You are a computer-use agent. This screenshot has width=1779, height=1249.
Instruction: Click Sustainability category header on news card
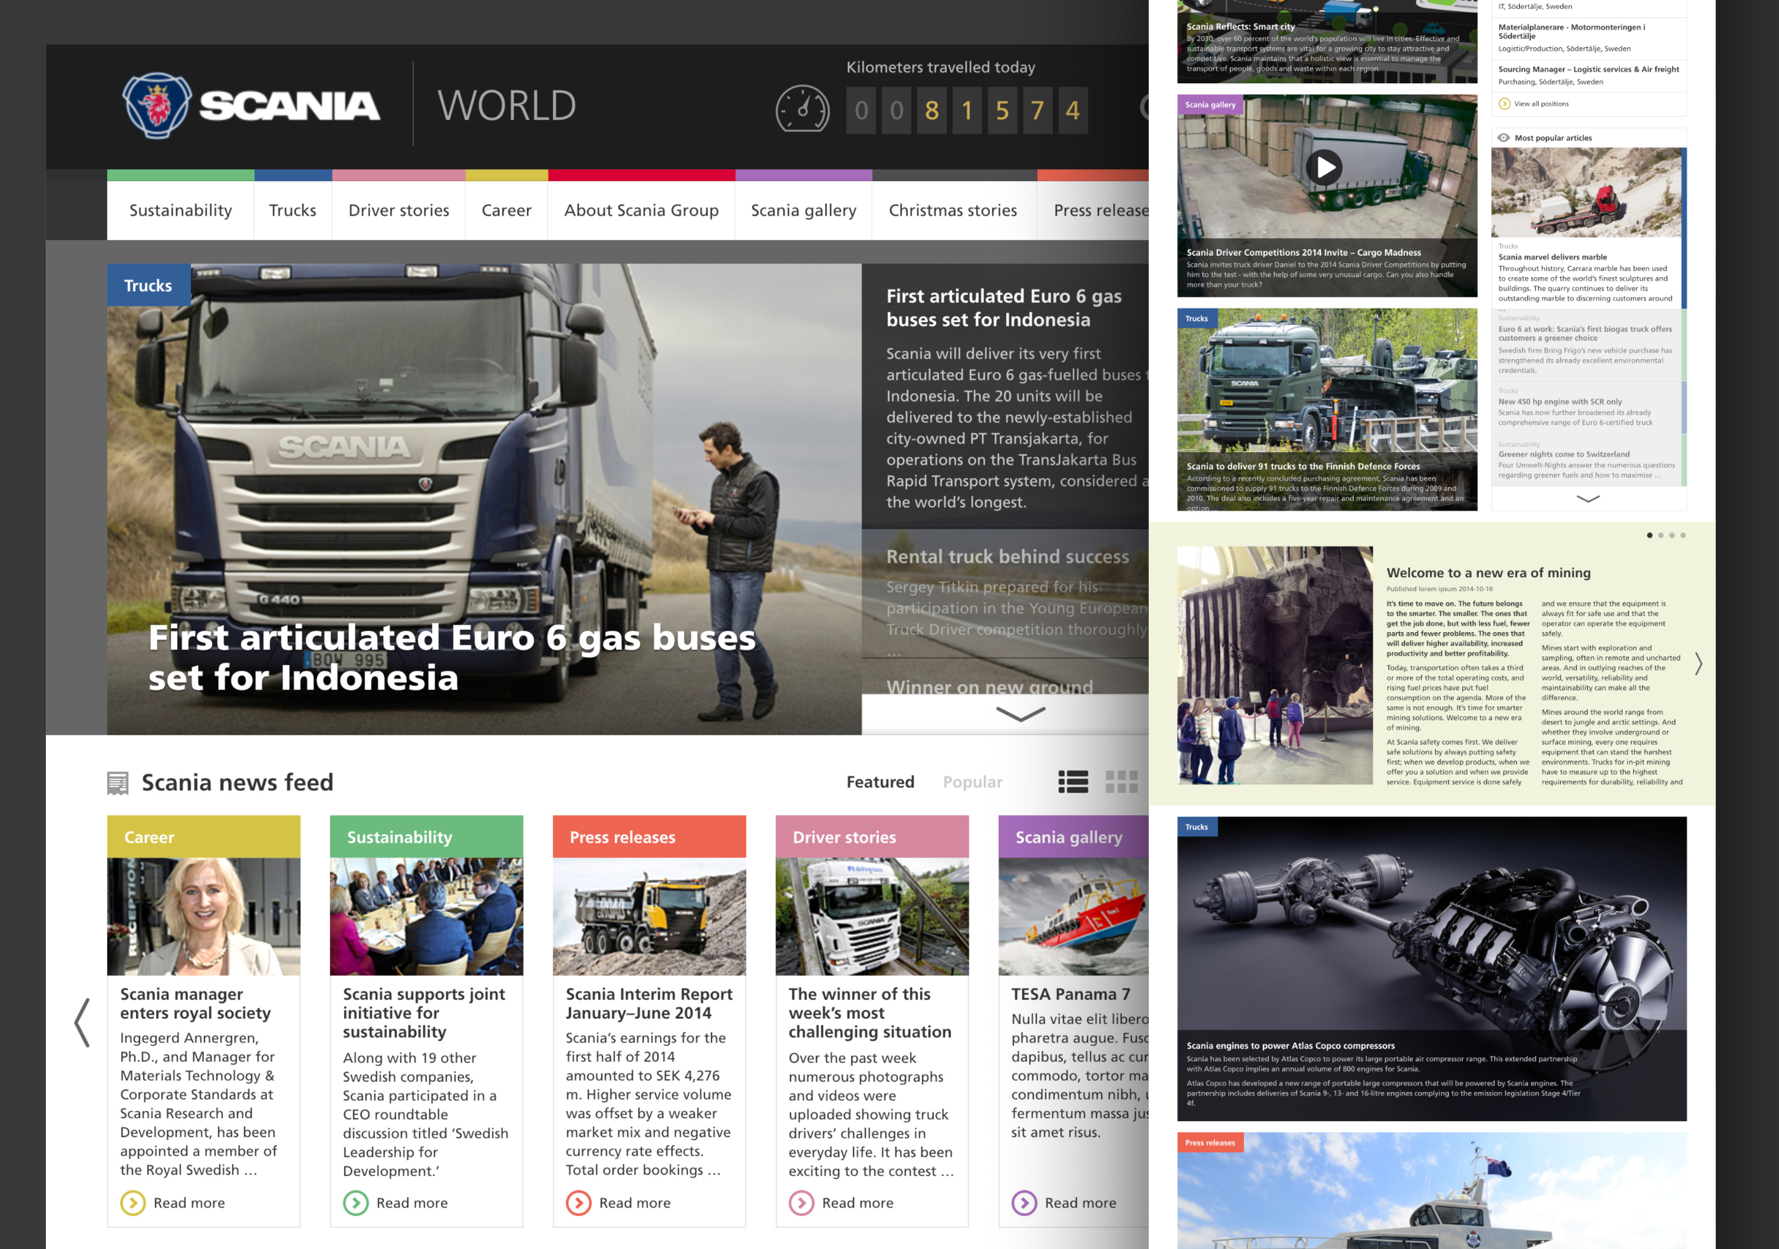coord(426,837)
